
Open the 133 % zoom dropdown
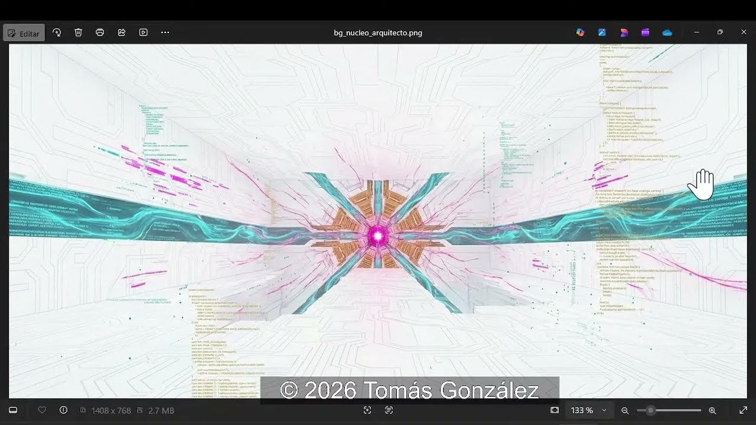[589, 410]
